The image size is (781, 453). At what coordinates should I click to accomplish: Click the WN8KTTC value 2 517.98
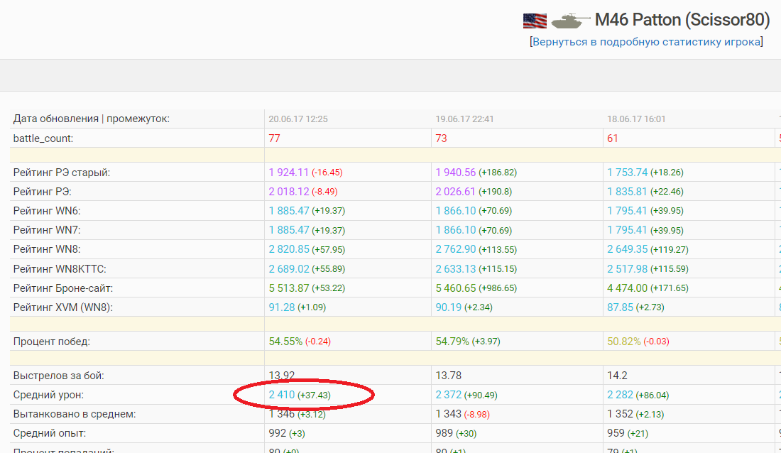click(627, 269)
